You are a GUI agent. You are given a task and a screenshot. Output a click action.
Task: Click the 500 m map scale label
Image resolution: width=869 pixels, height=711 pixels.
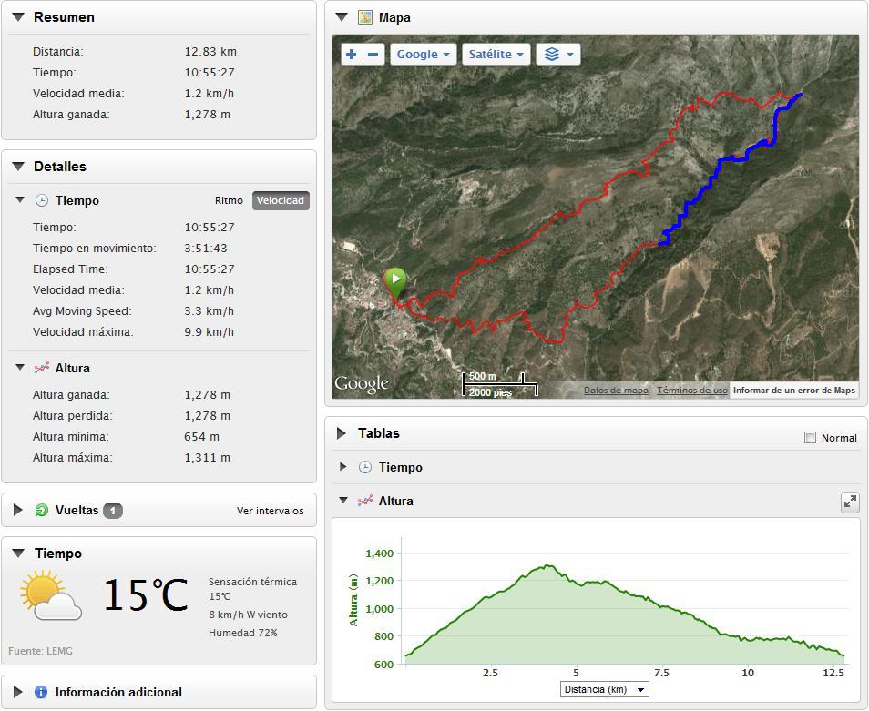482,376
